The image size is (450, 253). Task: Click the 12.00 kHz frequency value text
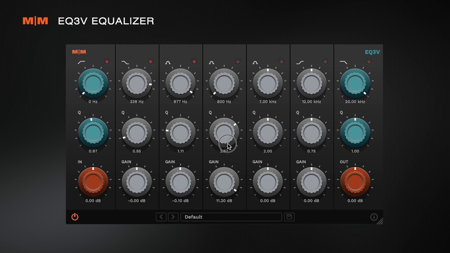pyautogui.click(x=311, y=102)
